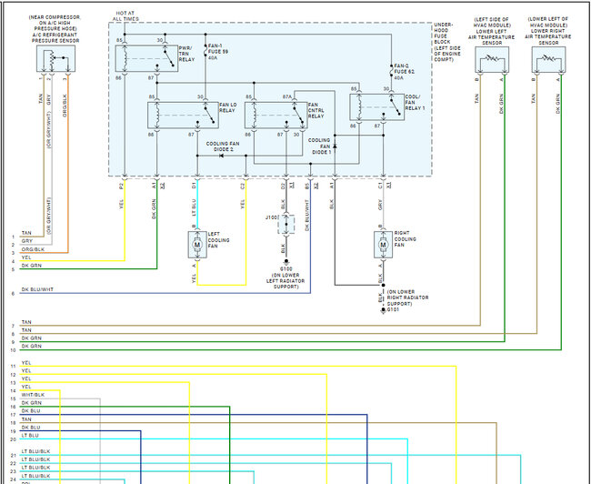Screen dimensions: 591x484
Task: Click the 'D1' connector pin label
Action: pyautogui.click(x=194, y=186)
